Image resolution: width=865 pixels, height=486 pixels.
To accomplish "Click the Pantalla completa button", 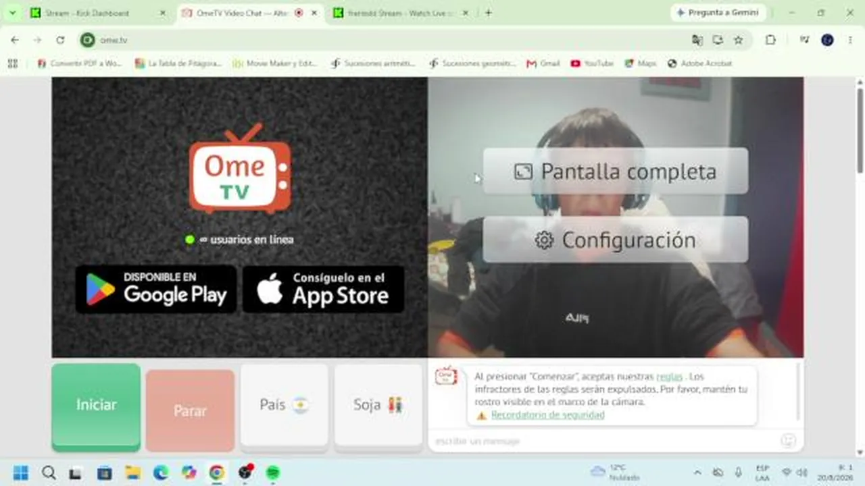I will pos(616,171).
